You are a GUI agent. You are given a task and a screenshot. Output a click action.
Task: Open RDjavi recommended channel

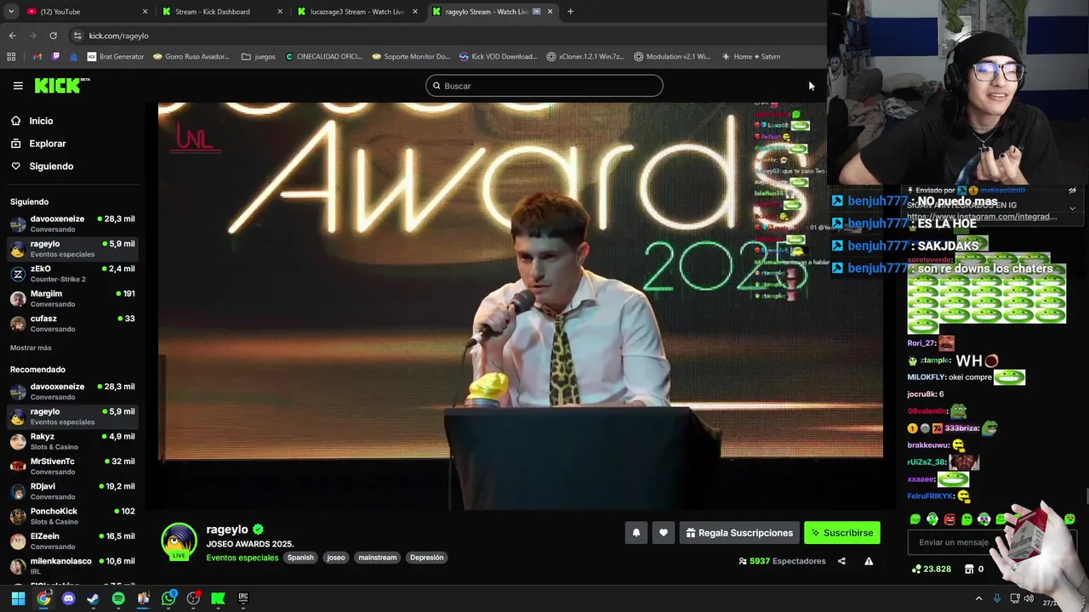(71, 491)
